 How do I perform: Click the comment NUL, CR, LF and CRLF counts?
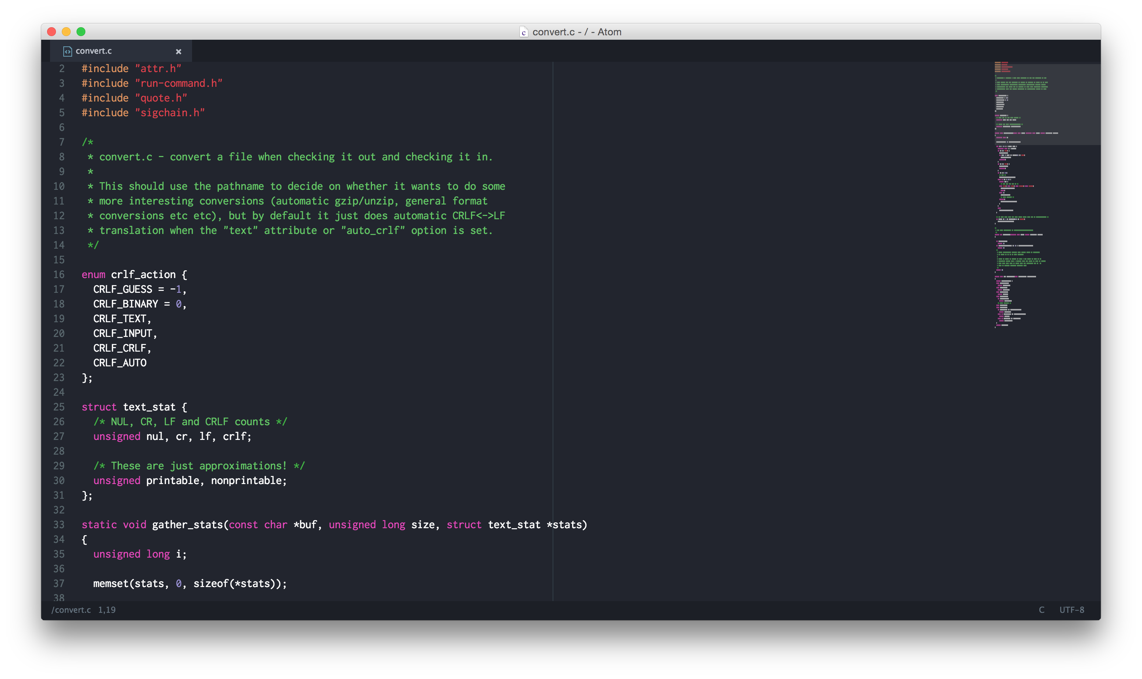[x=190, y=422]
